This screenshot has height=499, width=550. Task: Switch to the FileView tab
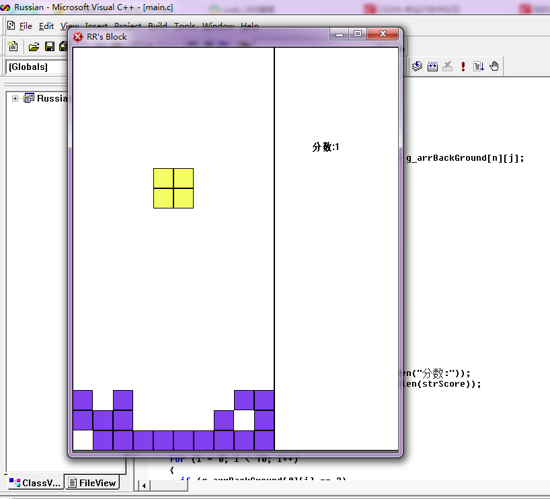click(92, 483)
